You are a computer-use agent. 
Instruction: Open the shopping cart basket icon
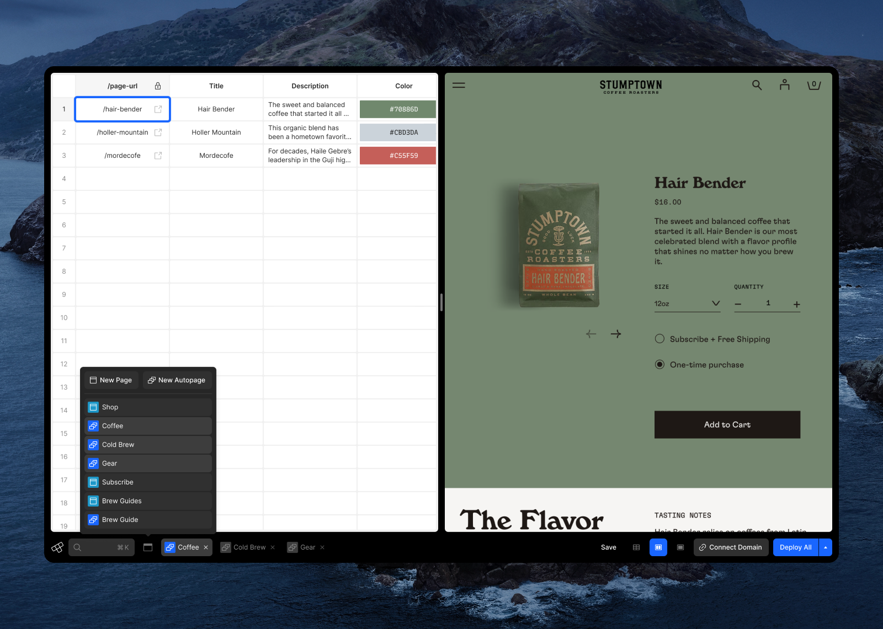click(813, 85)
